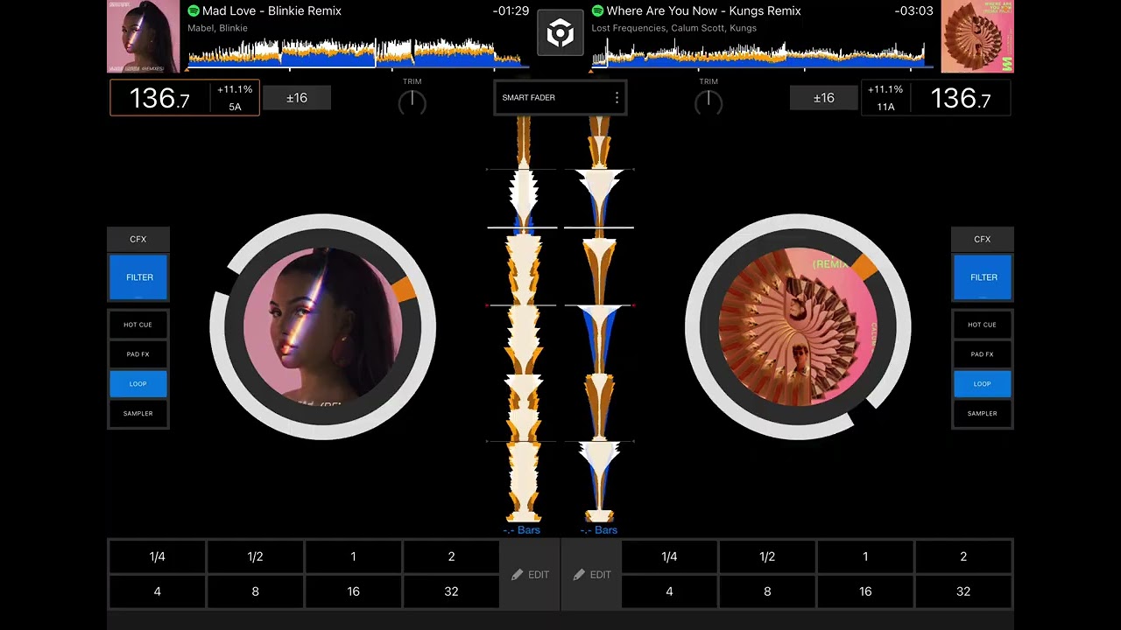This screenshot has width=1121, height=630.
Task: Click right deck remaining time -03:03
Action: point(914,11)
